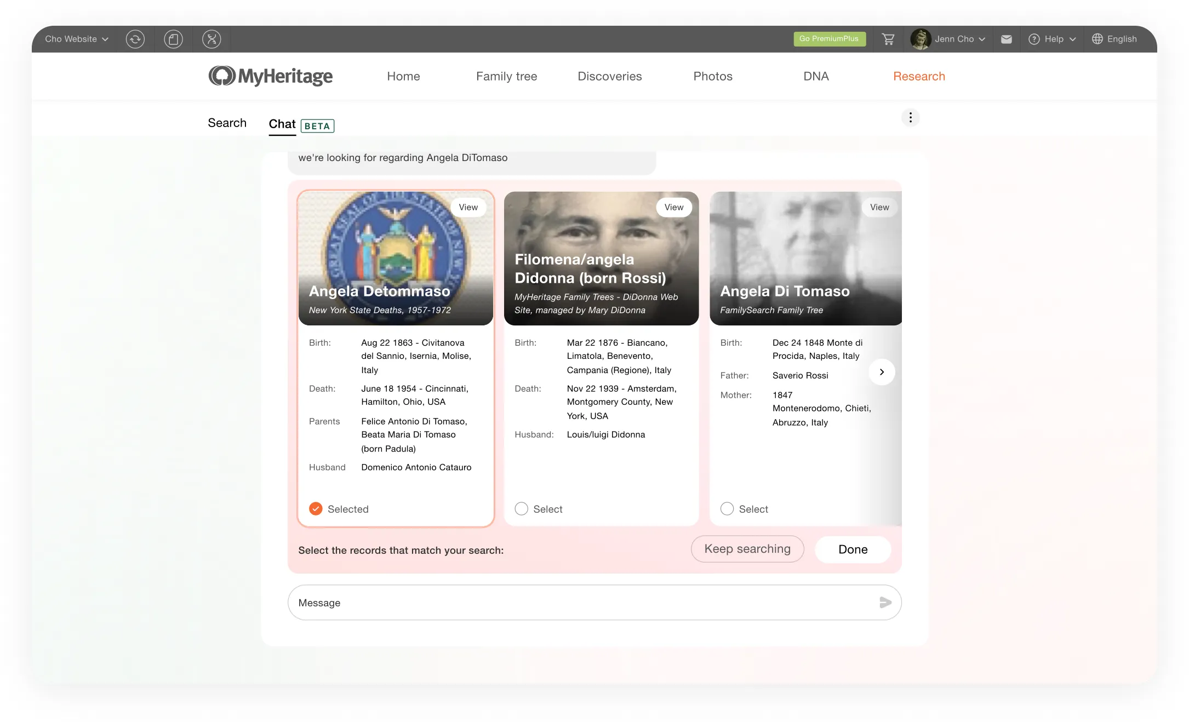1189x722 pixels.
Task: Click the Help question mark icon
Action: pyautogui.click(x=1034, y=39)
